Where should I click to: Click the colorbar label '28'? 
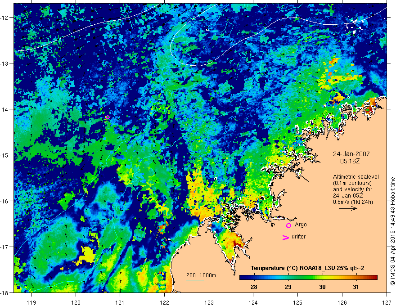pos(254,287)
